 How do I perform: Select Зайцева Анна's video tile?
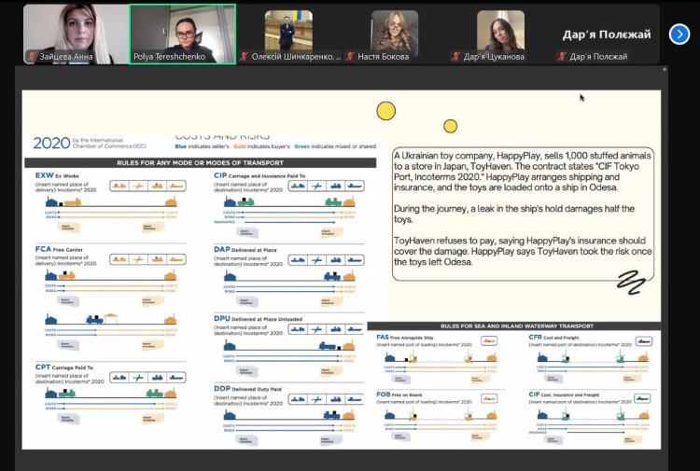coord(76,35)
